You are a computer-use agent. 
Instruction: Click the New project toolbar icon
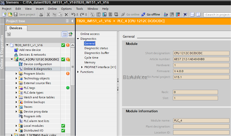4,14
